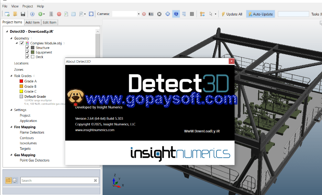Click the checklist document toolbar icon
The image size is (322, 195).
[x=66, y=14]
